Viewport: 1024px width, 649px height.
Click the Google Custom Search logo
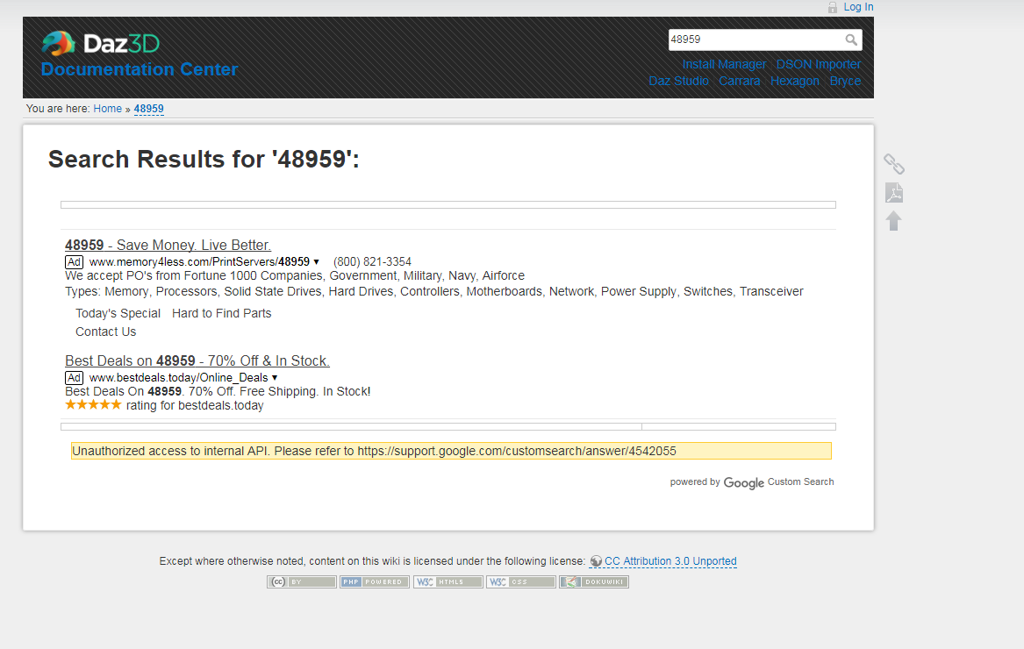[x=743, y=482]
